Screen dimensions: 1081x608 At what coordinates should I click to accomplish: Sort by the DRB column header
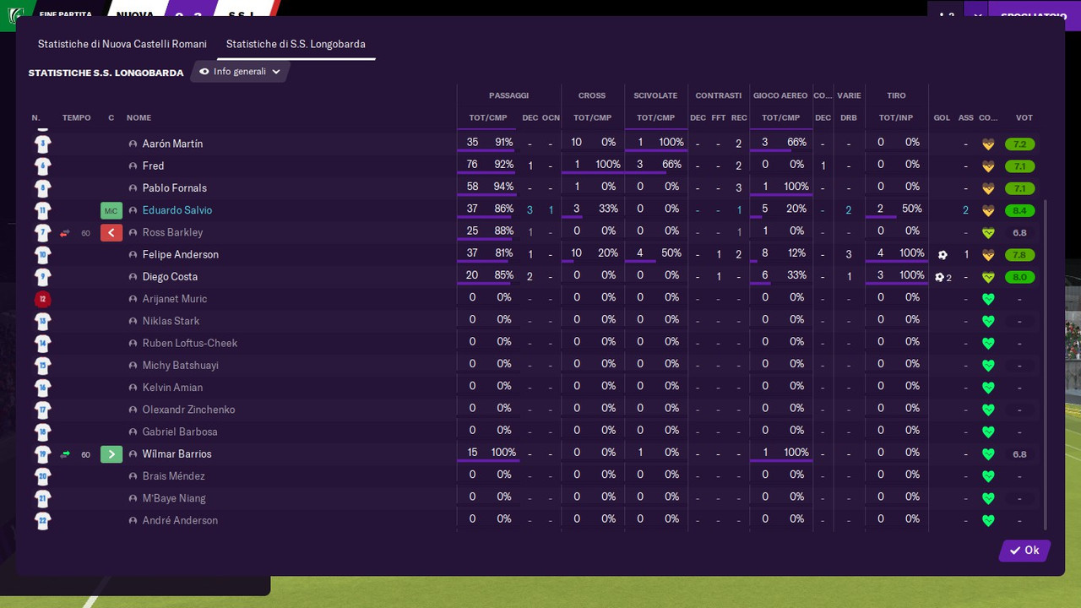pyautogui.click(x=849, y=118)
